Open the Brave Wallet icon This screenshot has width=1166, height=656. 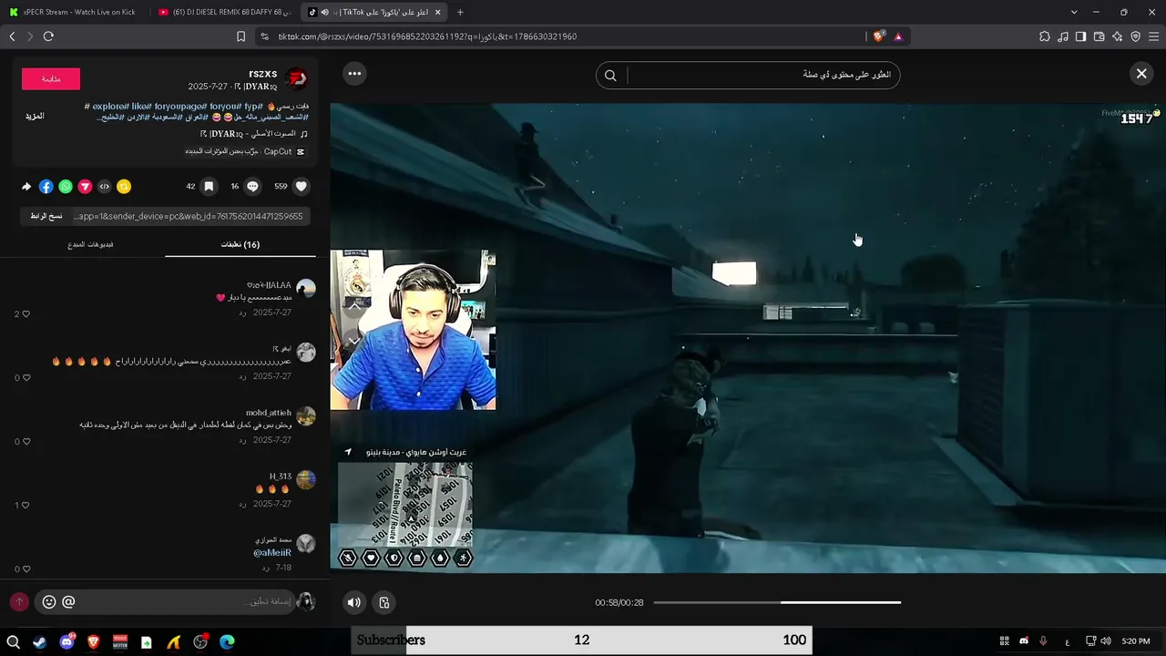pyautogui.click(x=1099, y=36)
